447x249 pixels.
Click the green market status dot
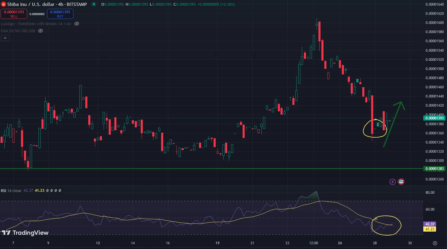click(x=94, y=4)
